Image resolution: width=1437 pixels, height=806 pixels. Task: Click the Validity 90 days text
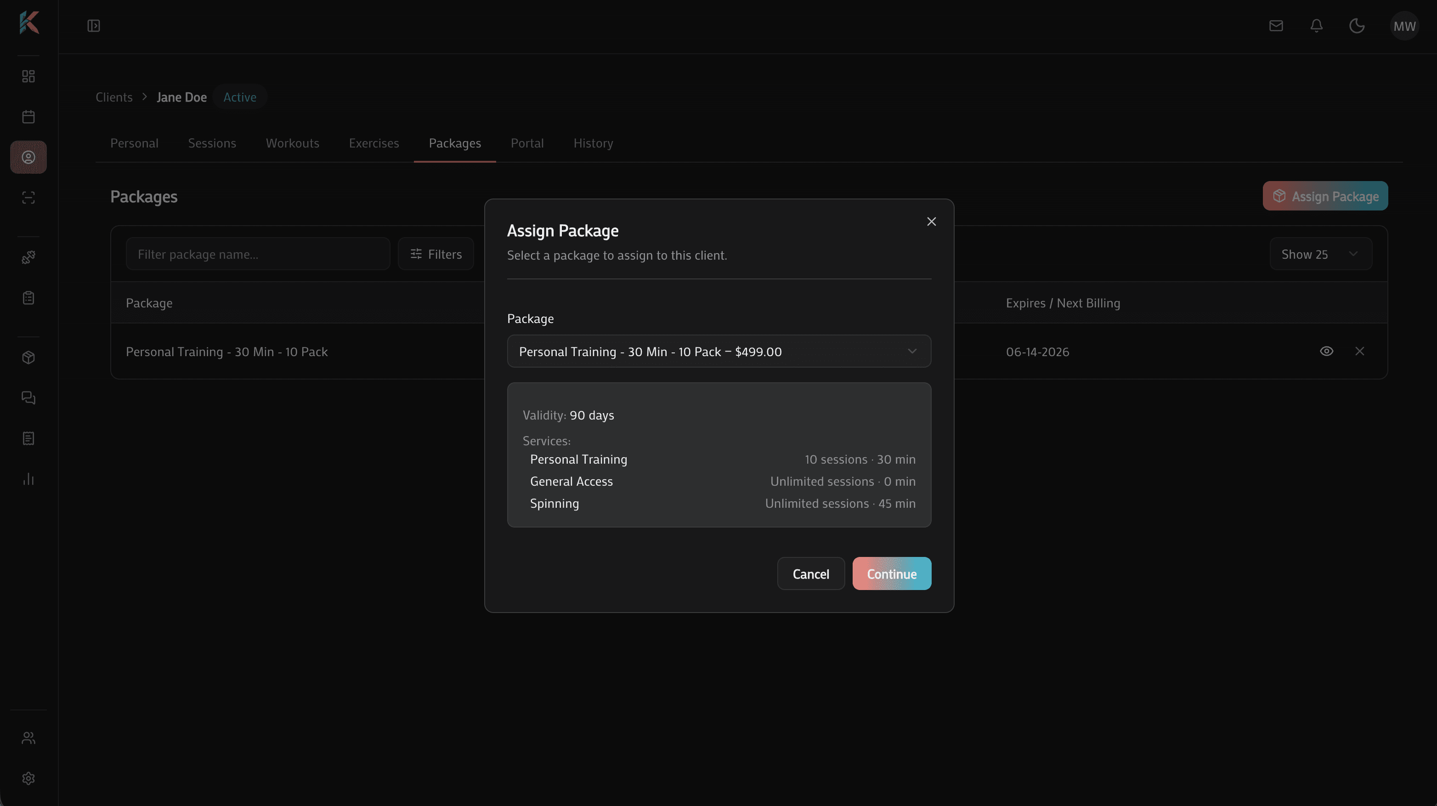(x=568, y=415)
